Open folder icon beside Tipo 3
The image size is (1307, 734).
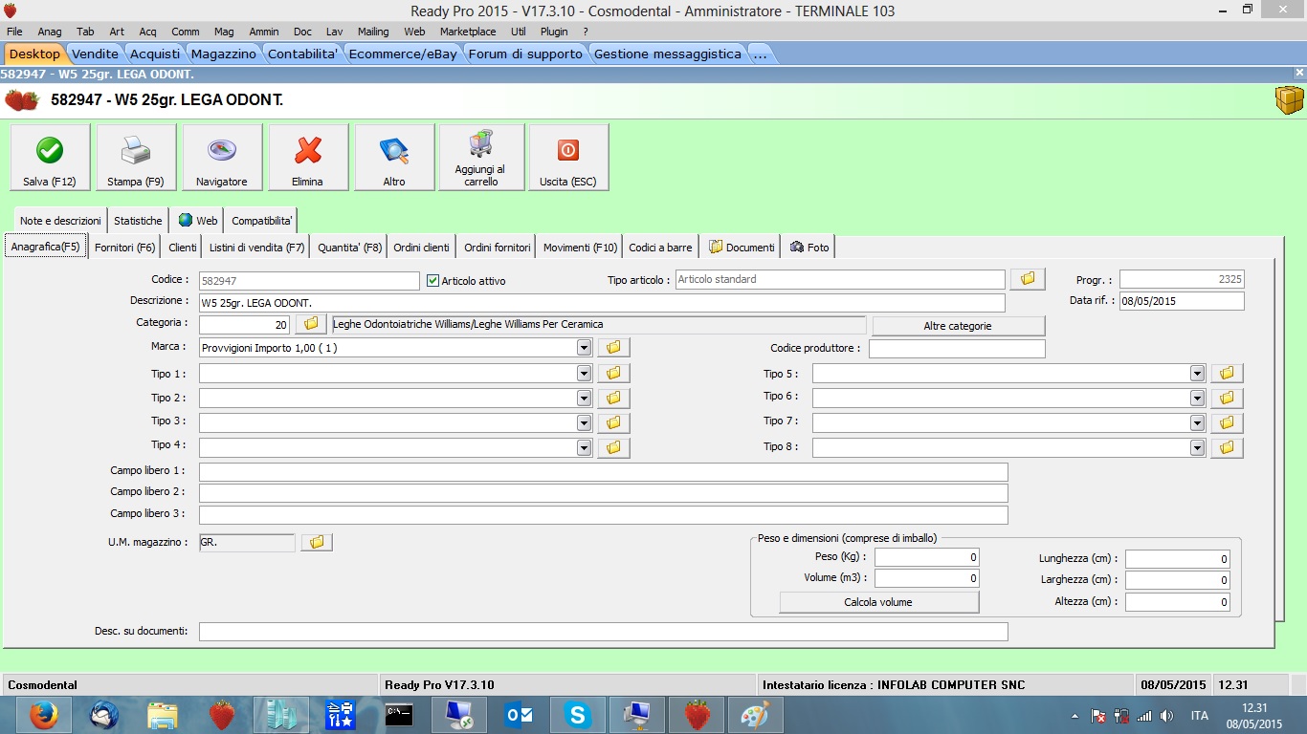613,422
